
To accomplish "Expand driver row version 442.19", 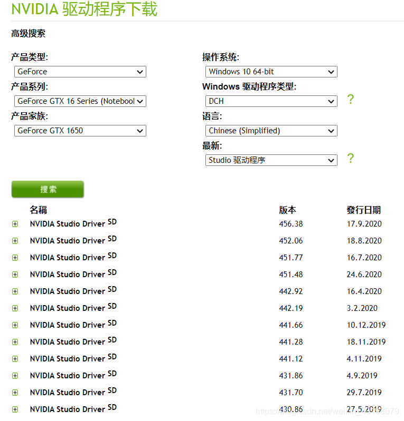I will tap(15, 308).
